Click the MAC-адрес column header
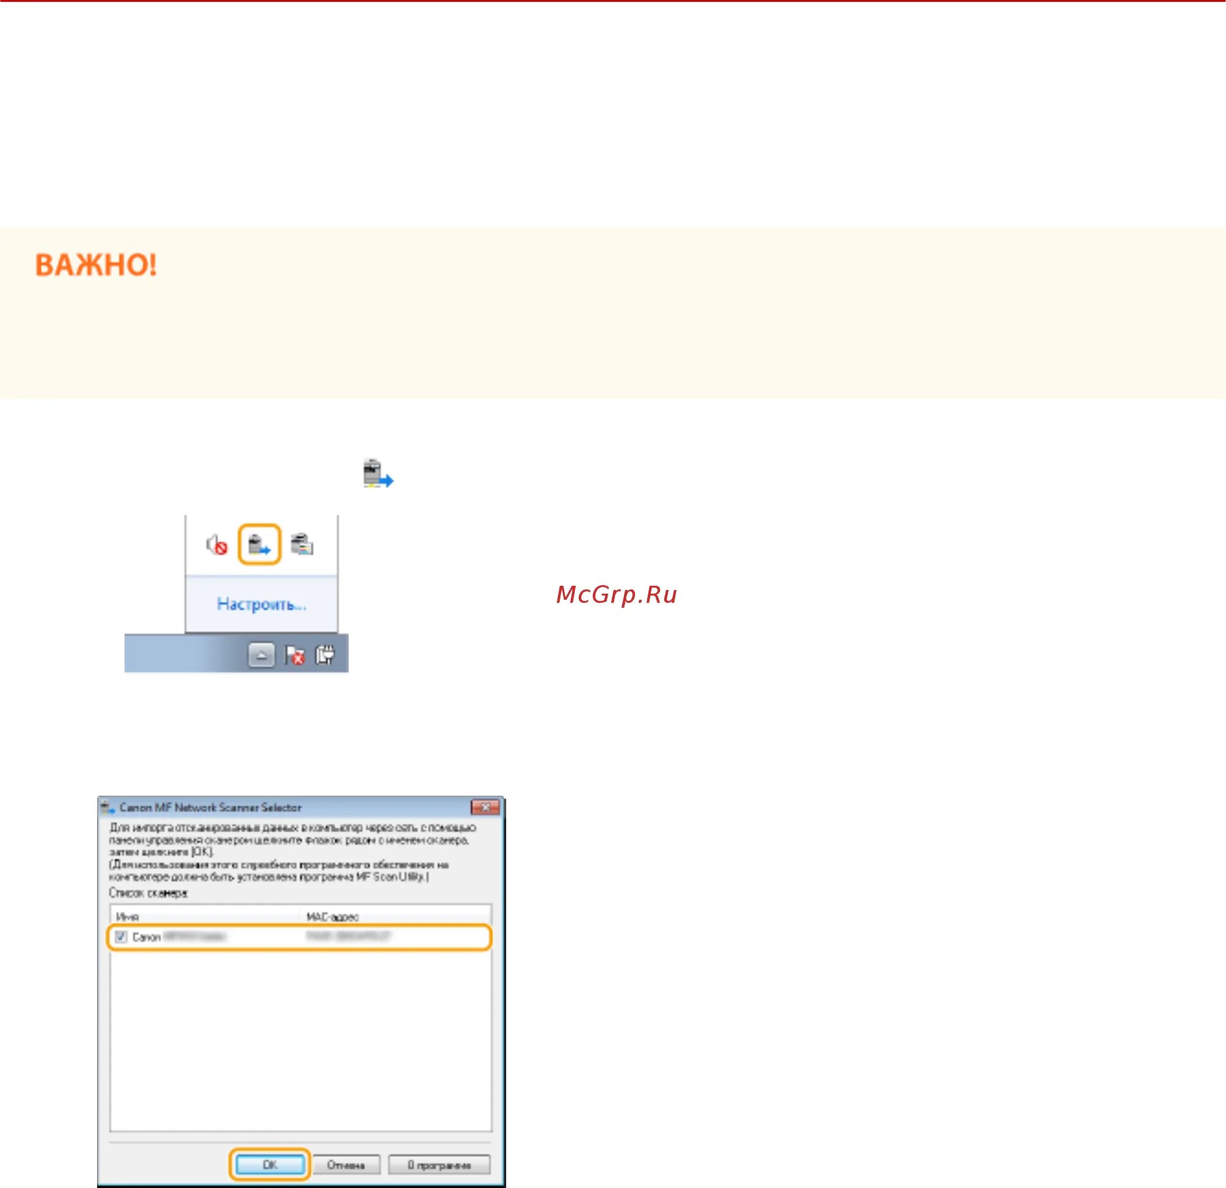The width and height of the screenshot is (1226, 1188). 332,916
